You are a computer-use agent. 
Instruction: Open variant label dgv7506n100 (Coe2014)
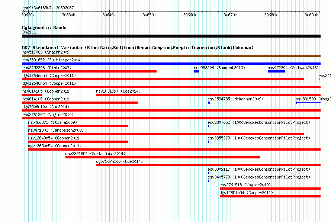point(46,107)
